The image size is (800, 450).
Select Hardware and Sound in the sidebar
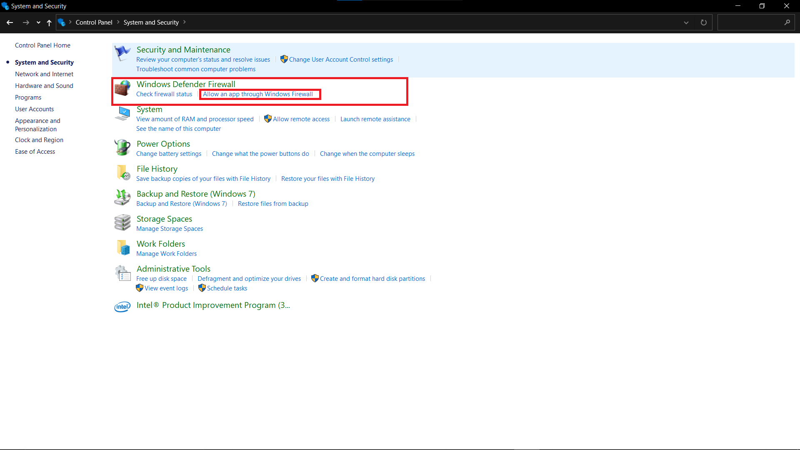(44, 86)
